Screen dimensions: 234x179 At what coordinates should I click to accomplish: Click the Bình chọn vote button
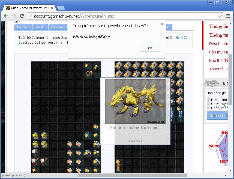click(x=217, y=115)
